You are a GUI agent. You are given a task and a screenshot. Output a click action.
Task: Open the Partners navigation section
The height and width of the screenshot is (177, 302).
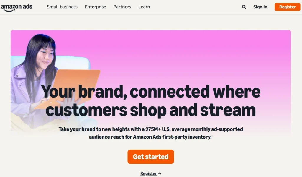tap(122, 7)
